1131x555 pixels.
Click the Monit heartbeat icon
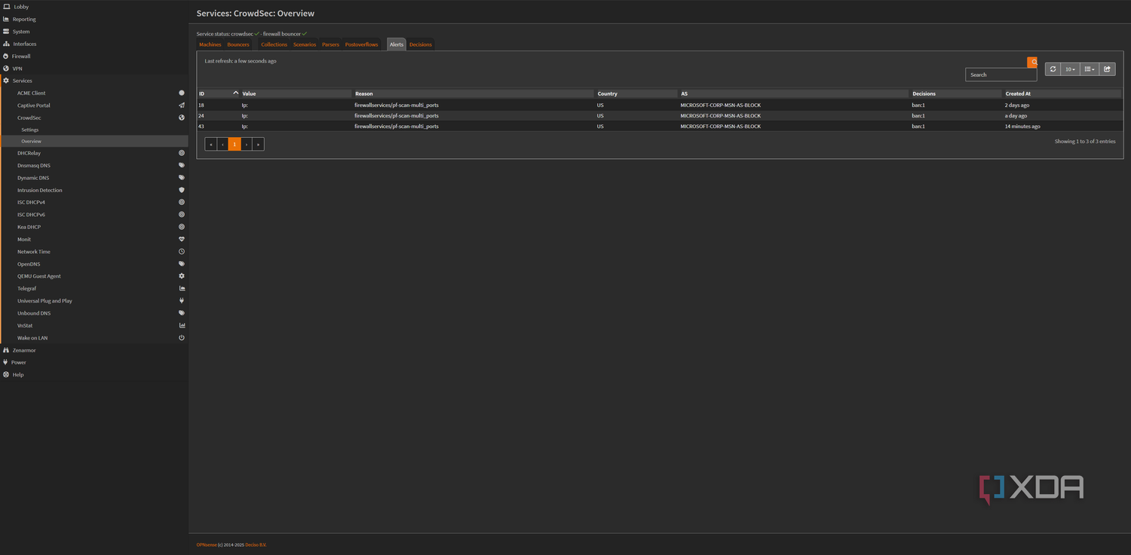(x=182, y=239)
